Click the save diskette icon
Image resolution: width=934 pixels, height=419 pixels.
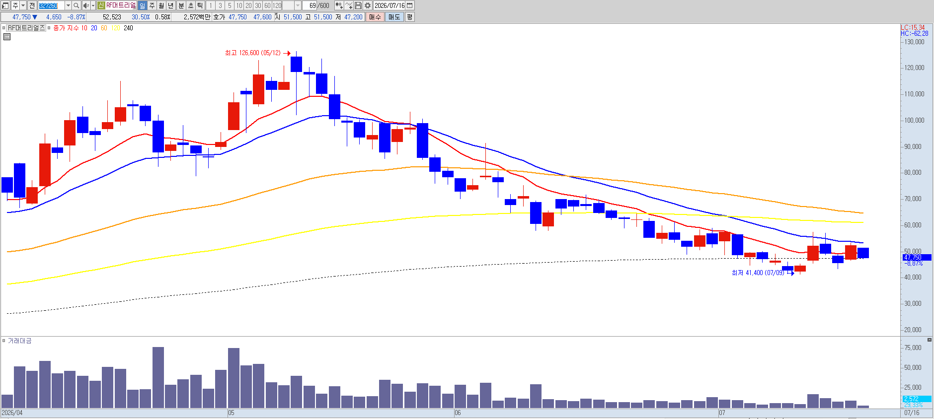click(358, 5)
